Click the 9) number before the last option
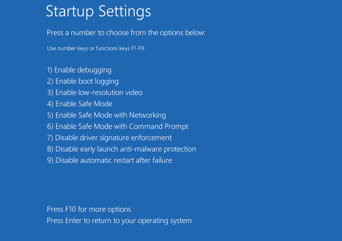The image size is (342, 241). (50, 160)
